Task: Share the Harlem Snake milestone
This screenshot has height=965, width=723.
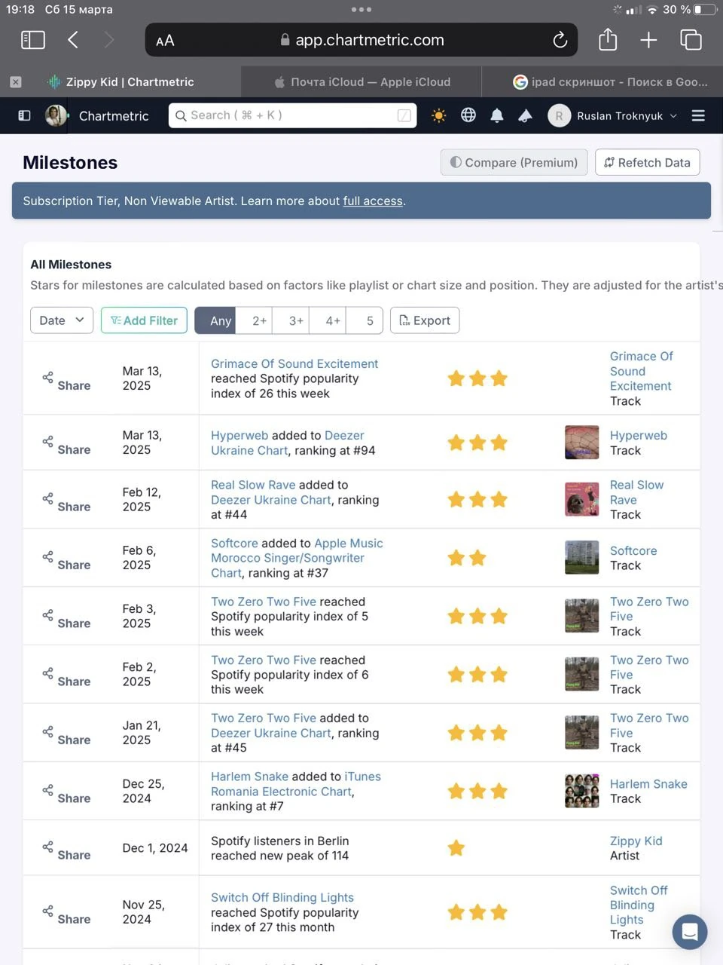Action: coord(66,794)
